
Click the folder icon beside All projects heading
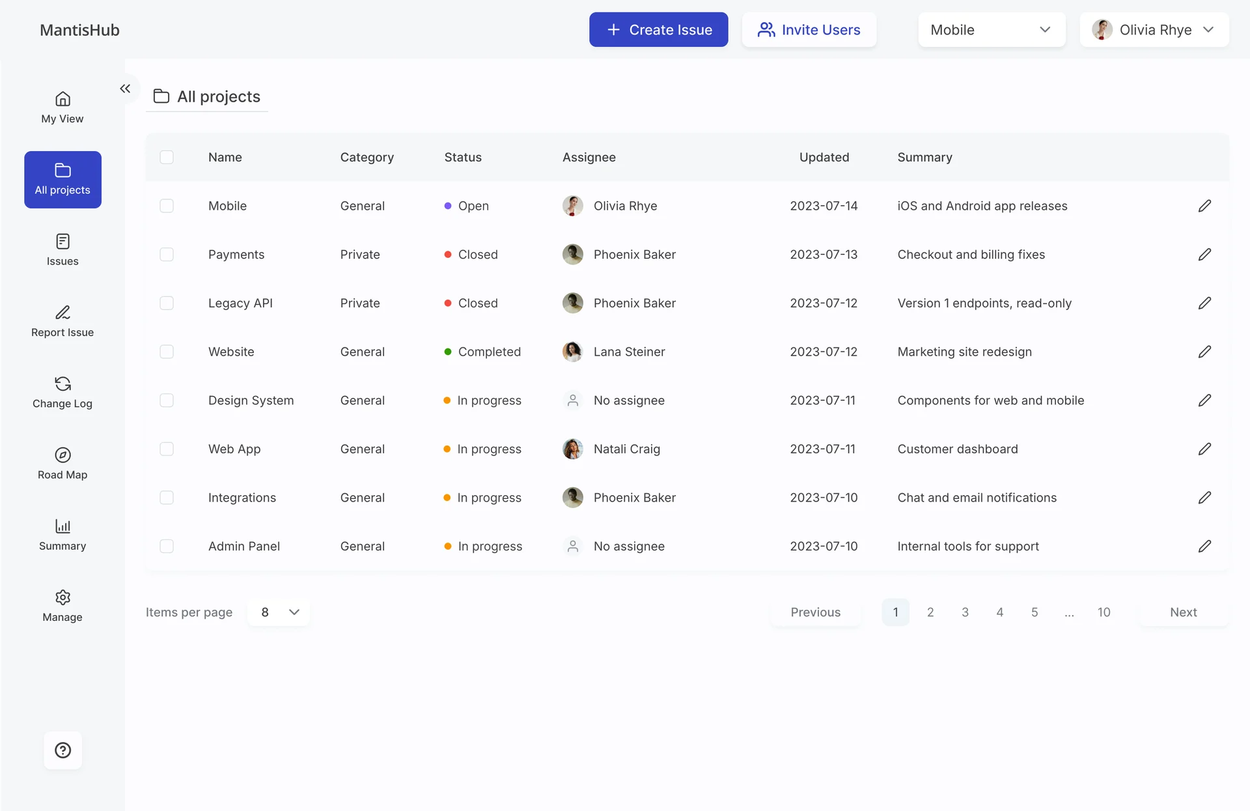click(161, 96)
